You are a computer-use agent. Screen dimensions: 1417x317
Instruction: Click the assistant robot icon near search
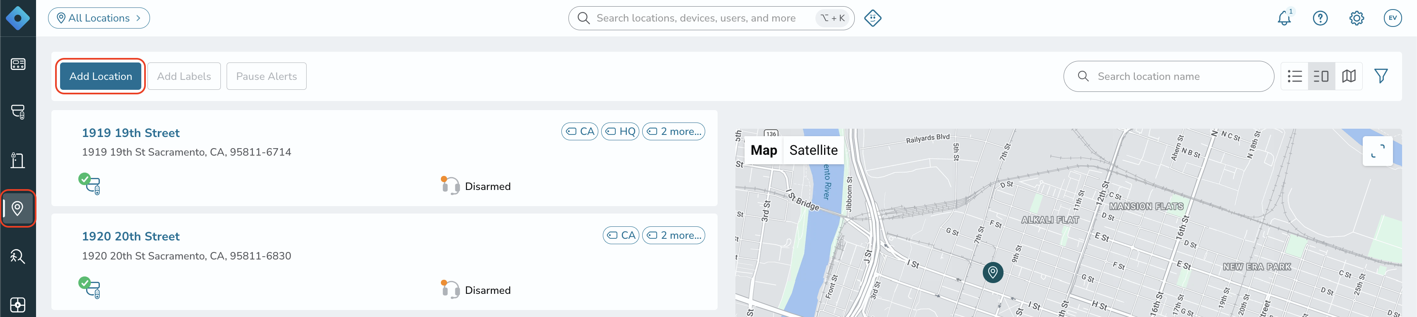(873, 18)
